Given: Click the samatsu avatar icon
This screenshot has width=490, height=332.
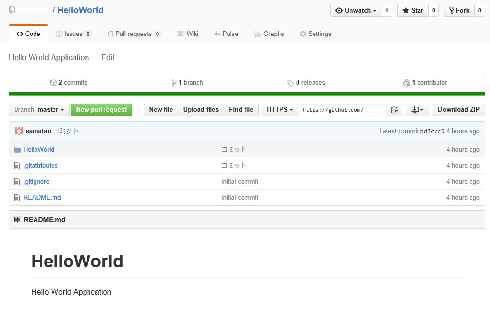Looking at the screenshot, I should click(19, 131).
